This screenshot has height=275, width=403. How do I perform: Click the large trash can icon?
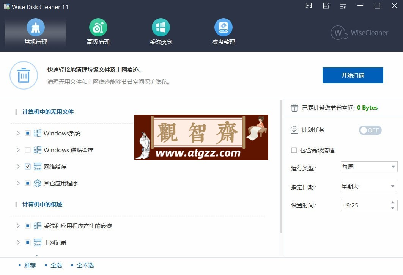click(24, 75)
